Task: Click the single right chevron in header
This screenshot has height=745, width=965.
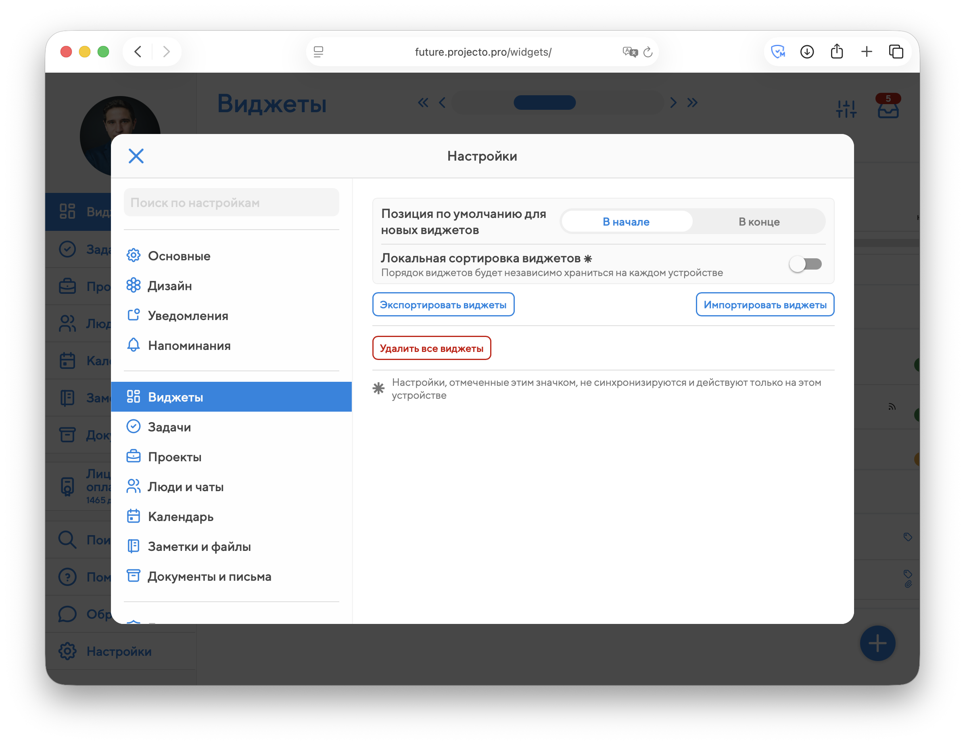Action: (x=673, y=103)
